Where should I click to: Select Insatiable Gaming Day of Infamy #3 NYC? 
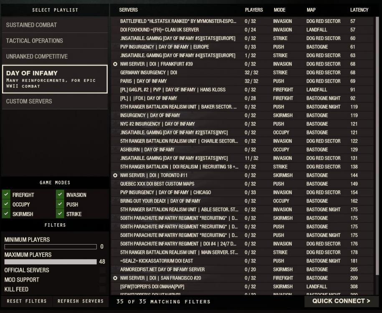[x=243, y=158]
